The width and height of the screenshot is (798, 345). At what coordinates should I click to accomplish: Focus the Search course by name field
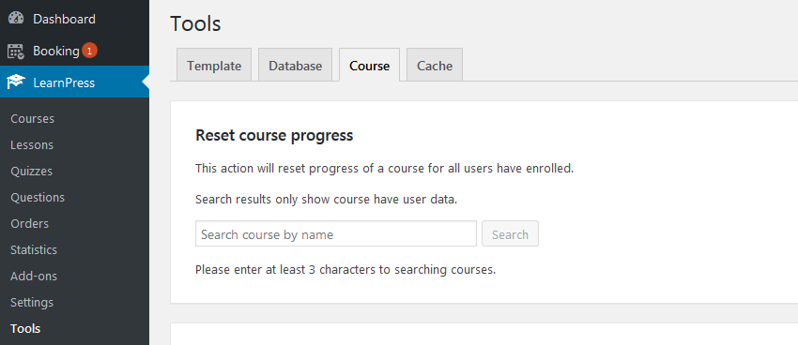tap(336, 233)
